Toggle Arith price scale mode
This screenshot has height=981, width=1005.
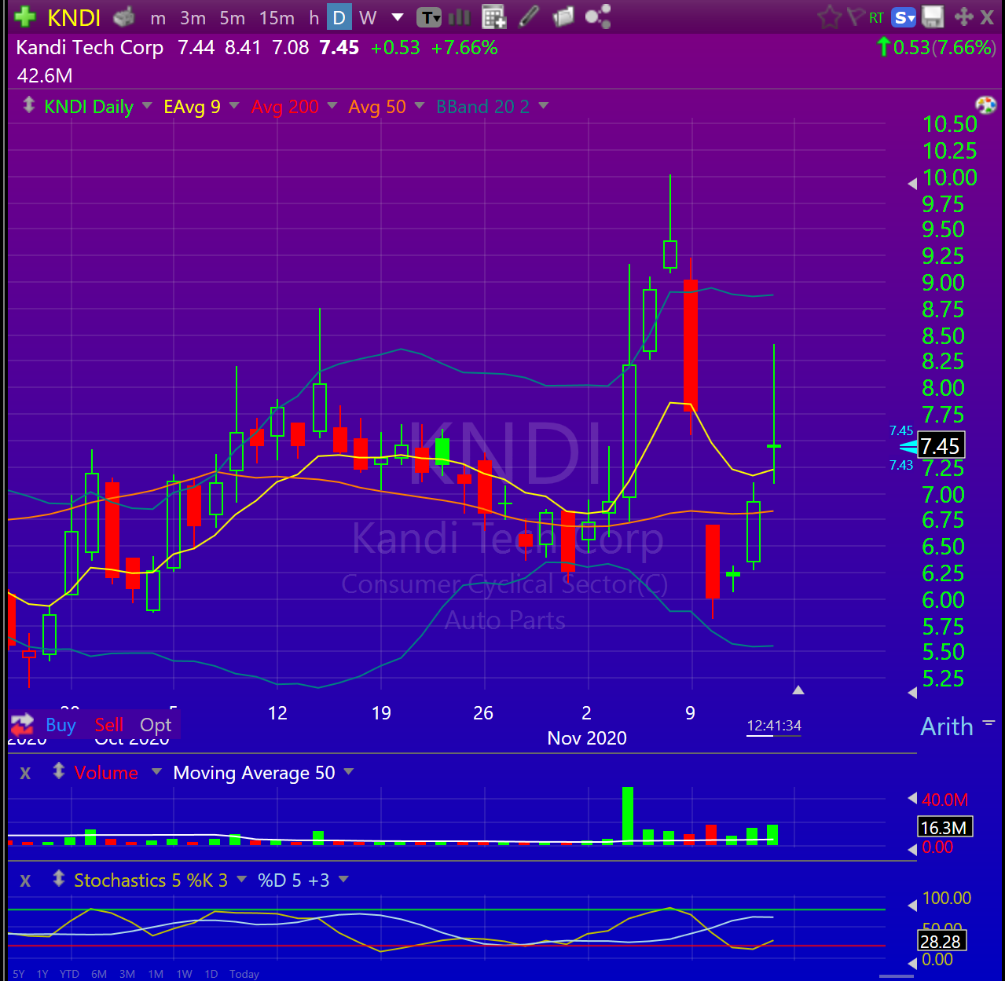tap(947, 727)
